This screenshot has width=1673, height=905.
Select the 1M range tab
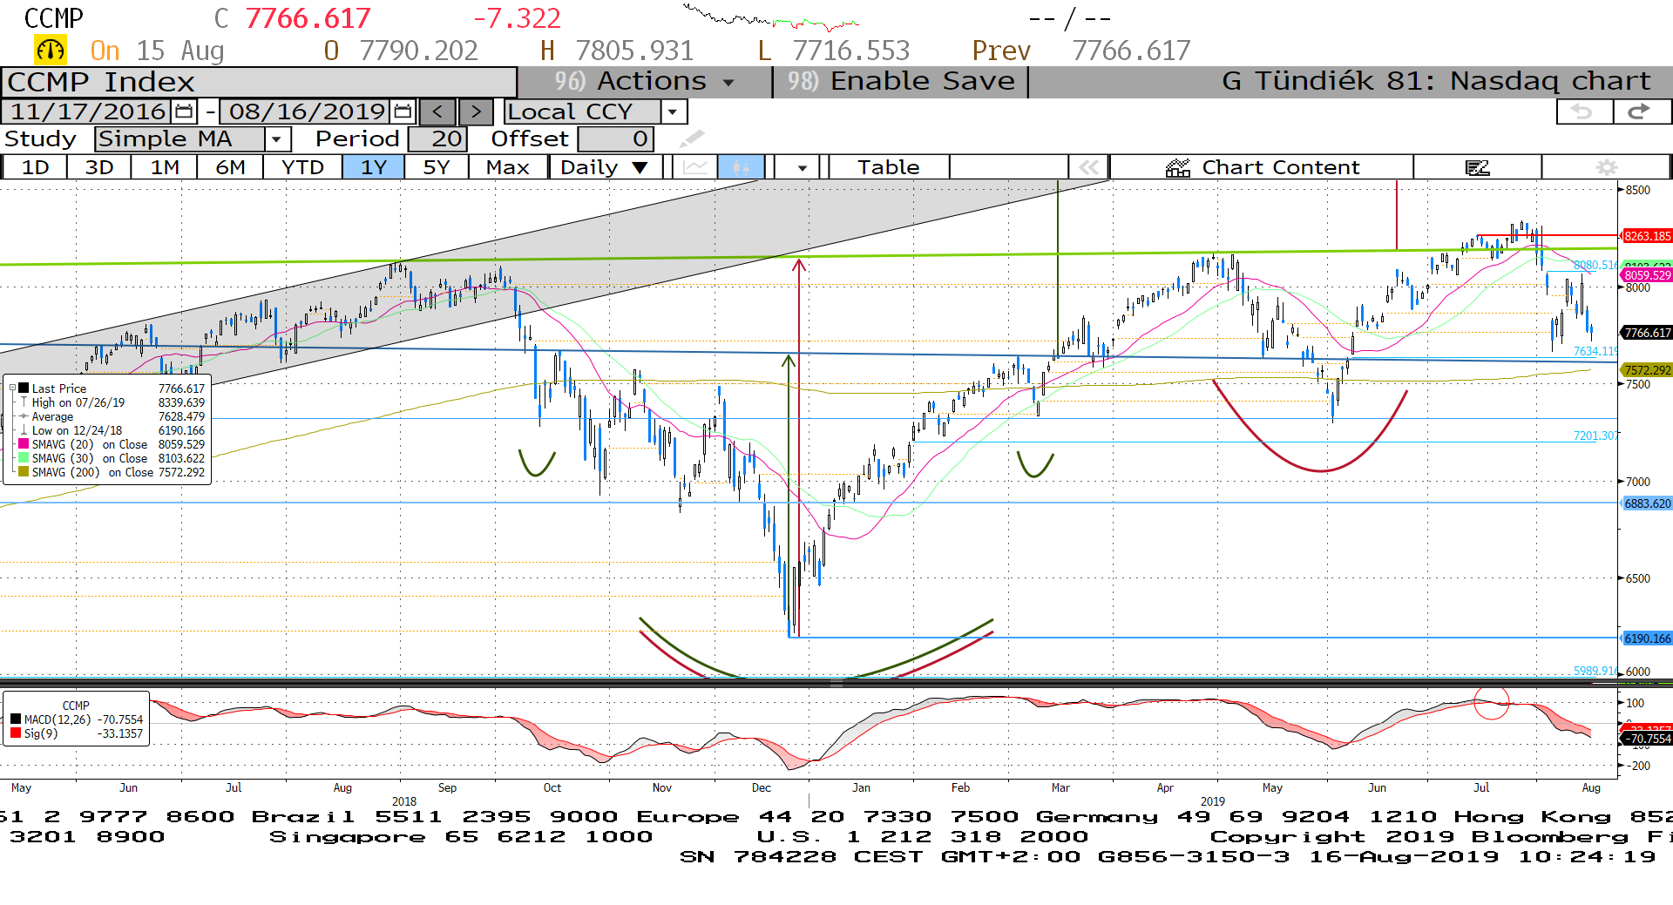[165, 167]
